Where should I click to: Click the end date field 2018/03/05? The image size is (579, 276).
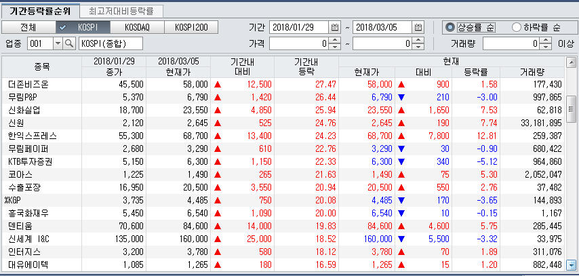coord(382,27)
